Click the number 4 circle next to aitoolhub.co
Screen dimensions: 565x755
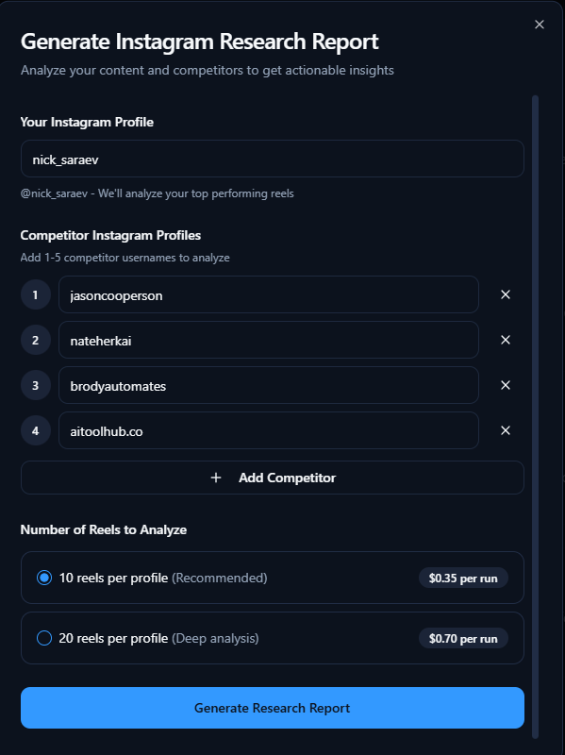click(35, 430)
